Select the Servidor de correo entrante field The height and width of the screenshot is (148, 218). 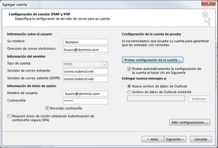(x=85, y=71)
